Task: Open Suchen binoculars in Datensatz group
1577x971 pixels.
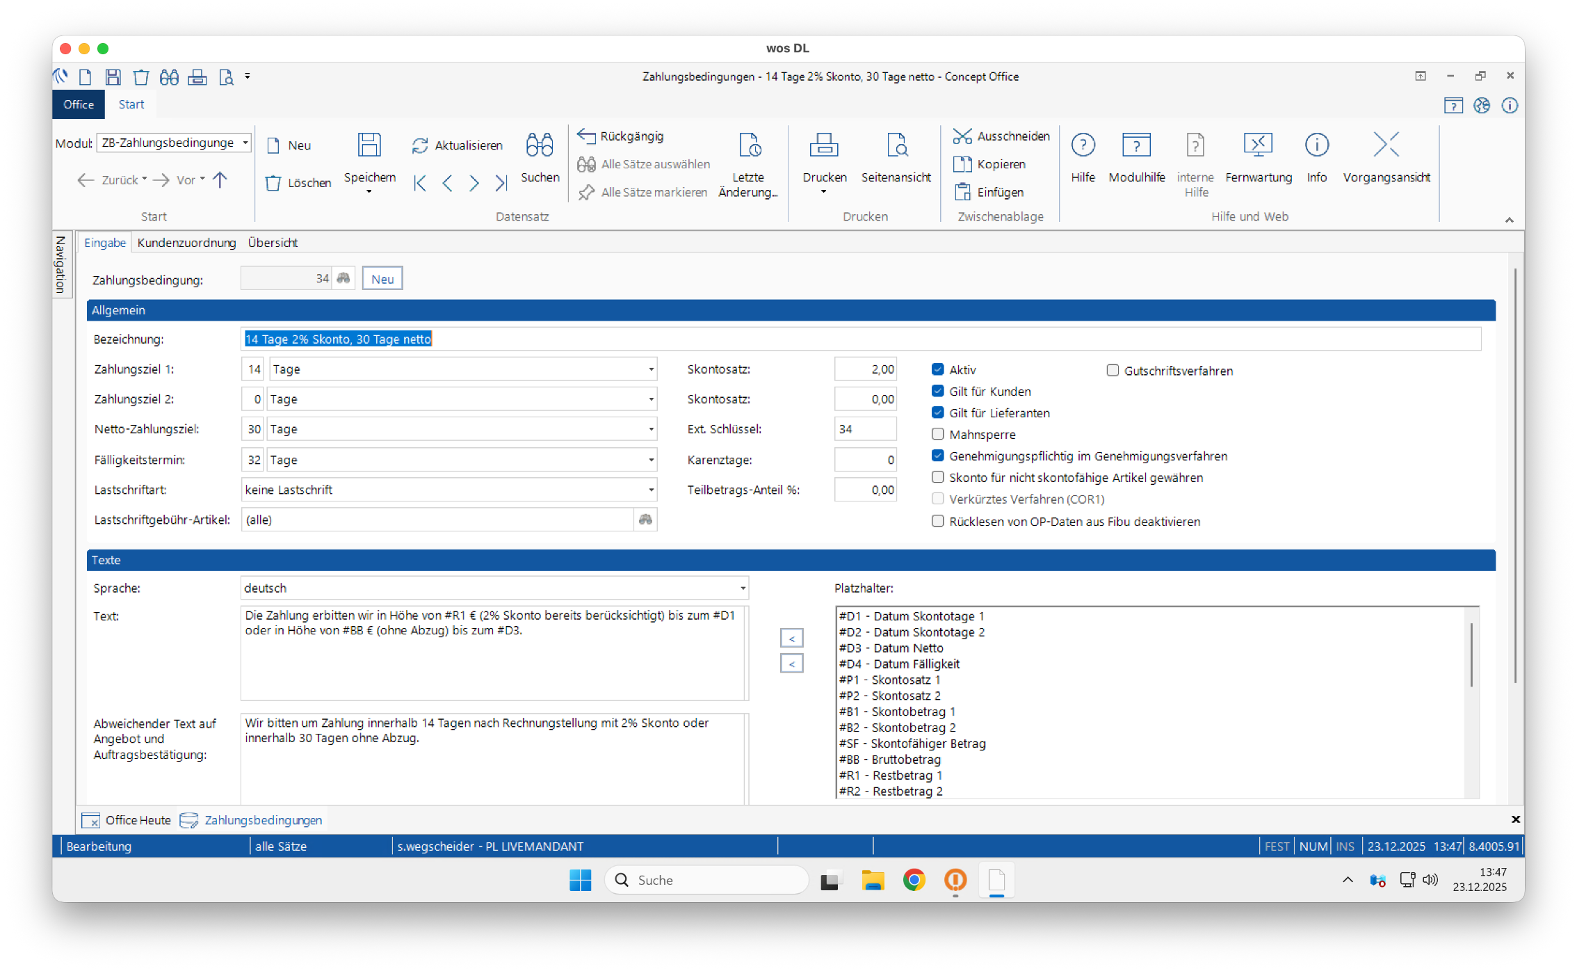Action: click(540, 145)
